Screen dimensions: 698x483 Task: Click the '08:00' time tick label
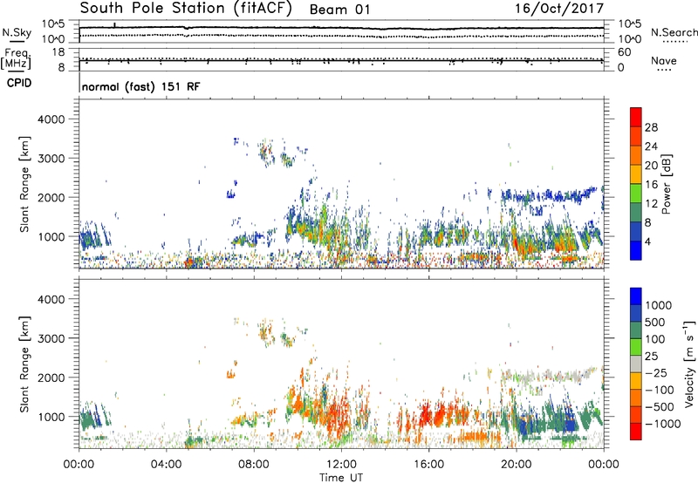coord(254,465)
